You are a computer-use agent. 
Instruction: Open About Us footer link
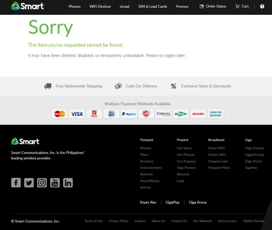[x=158, y=221]
